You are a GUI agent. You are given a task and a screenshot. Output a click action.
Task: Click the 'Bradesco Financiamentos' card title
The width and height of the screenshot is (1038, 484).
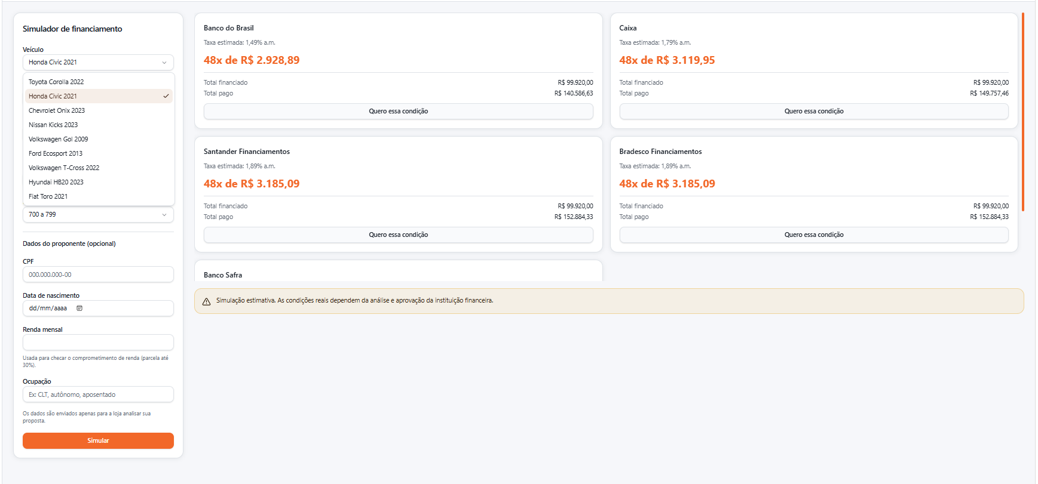click(x=660, y=152)
